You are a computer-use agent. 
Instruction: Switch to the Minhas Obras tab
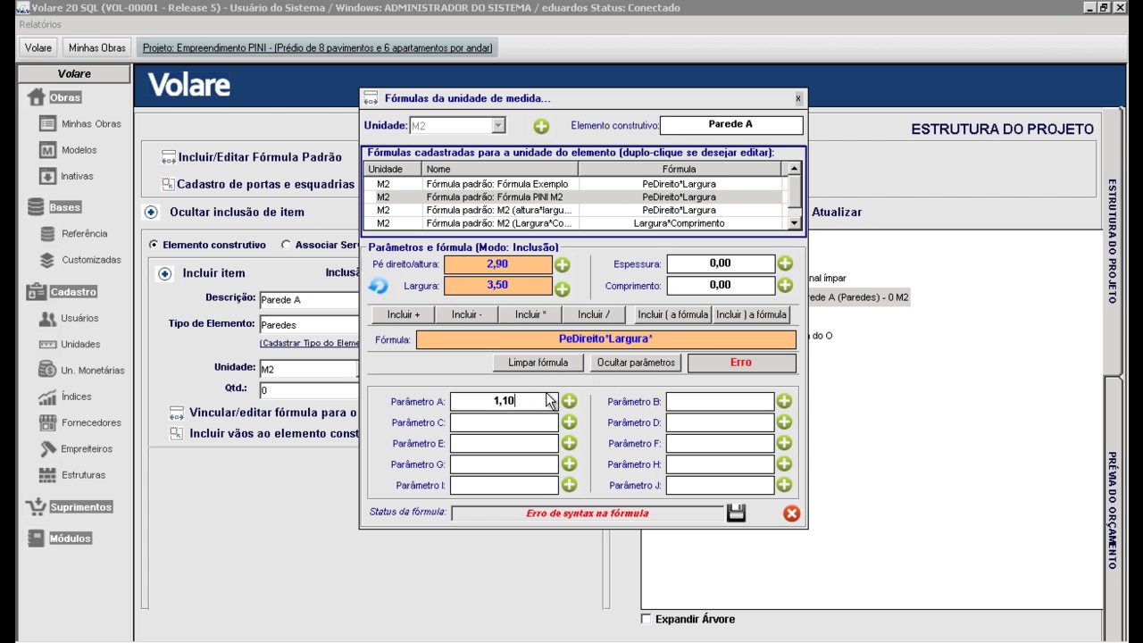97,47
